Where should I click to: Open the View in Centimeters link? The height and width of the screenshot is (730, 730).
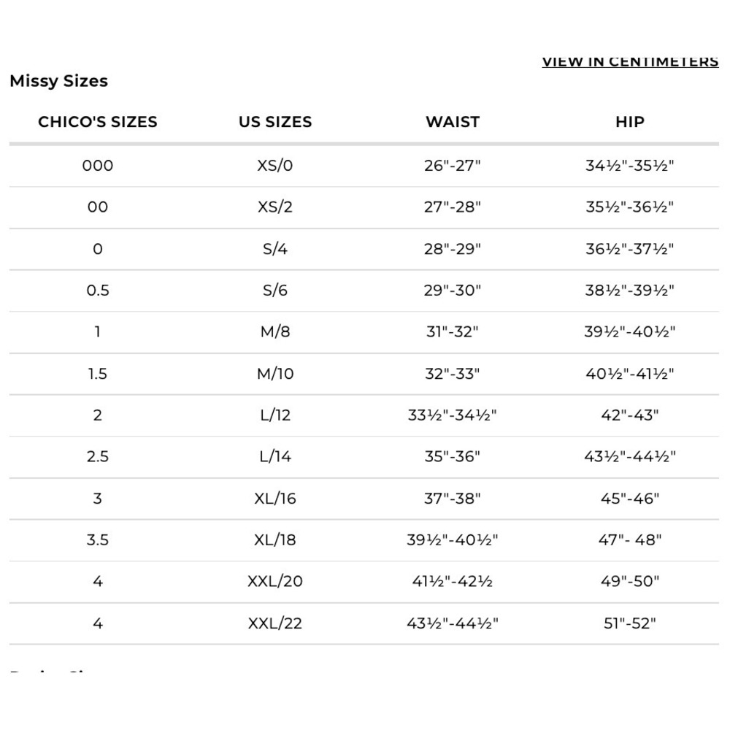point(630,62)
